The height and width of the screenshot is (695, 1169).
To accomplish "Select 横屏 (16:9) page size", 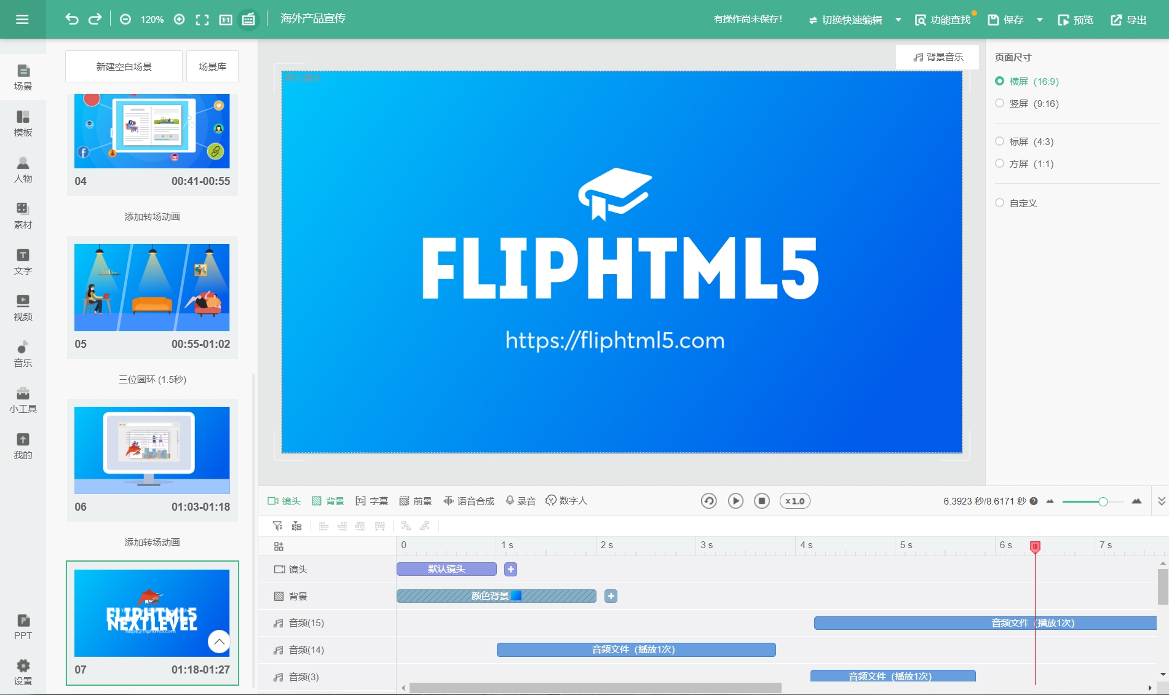I will [x=1028, y=81].
